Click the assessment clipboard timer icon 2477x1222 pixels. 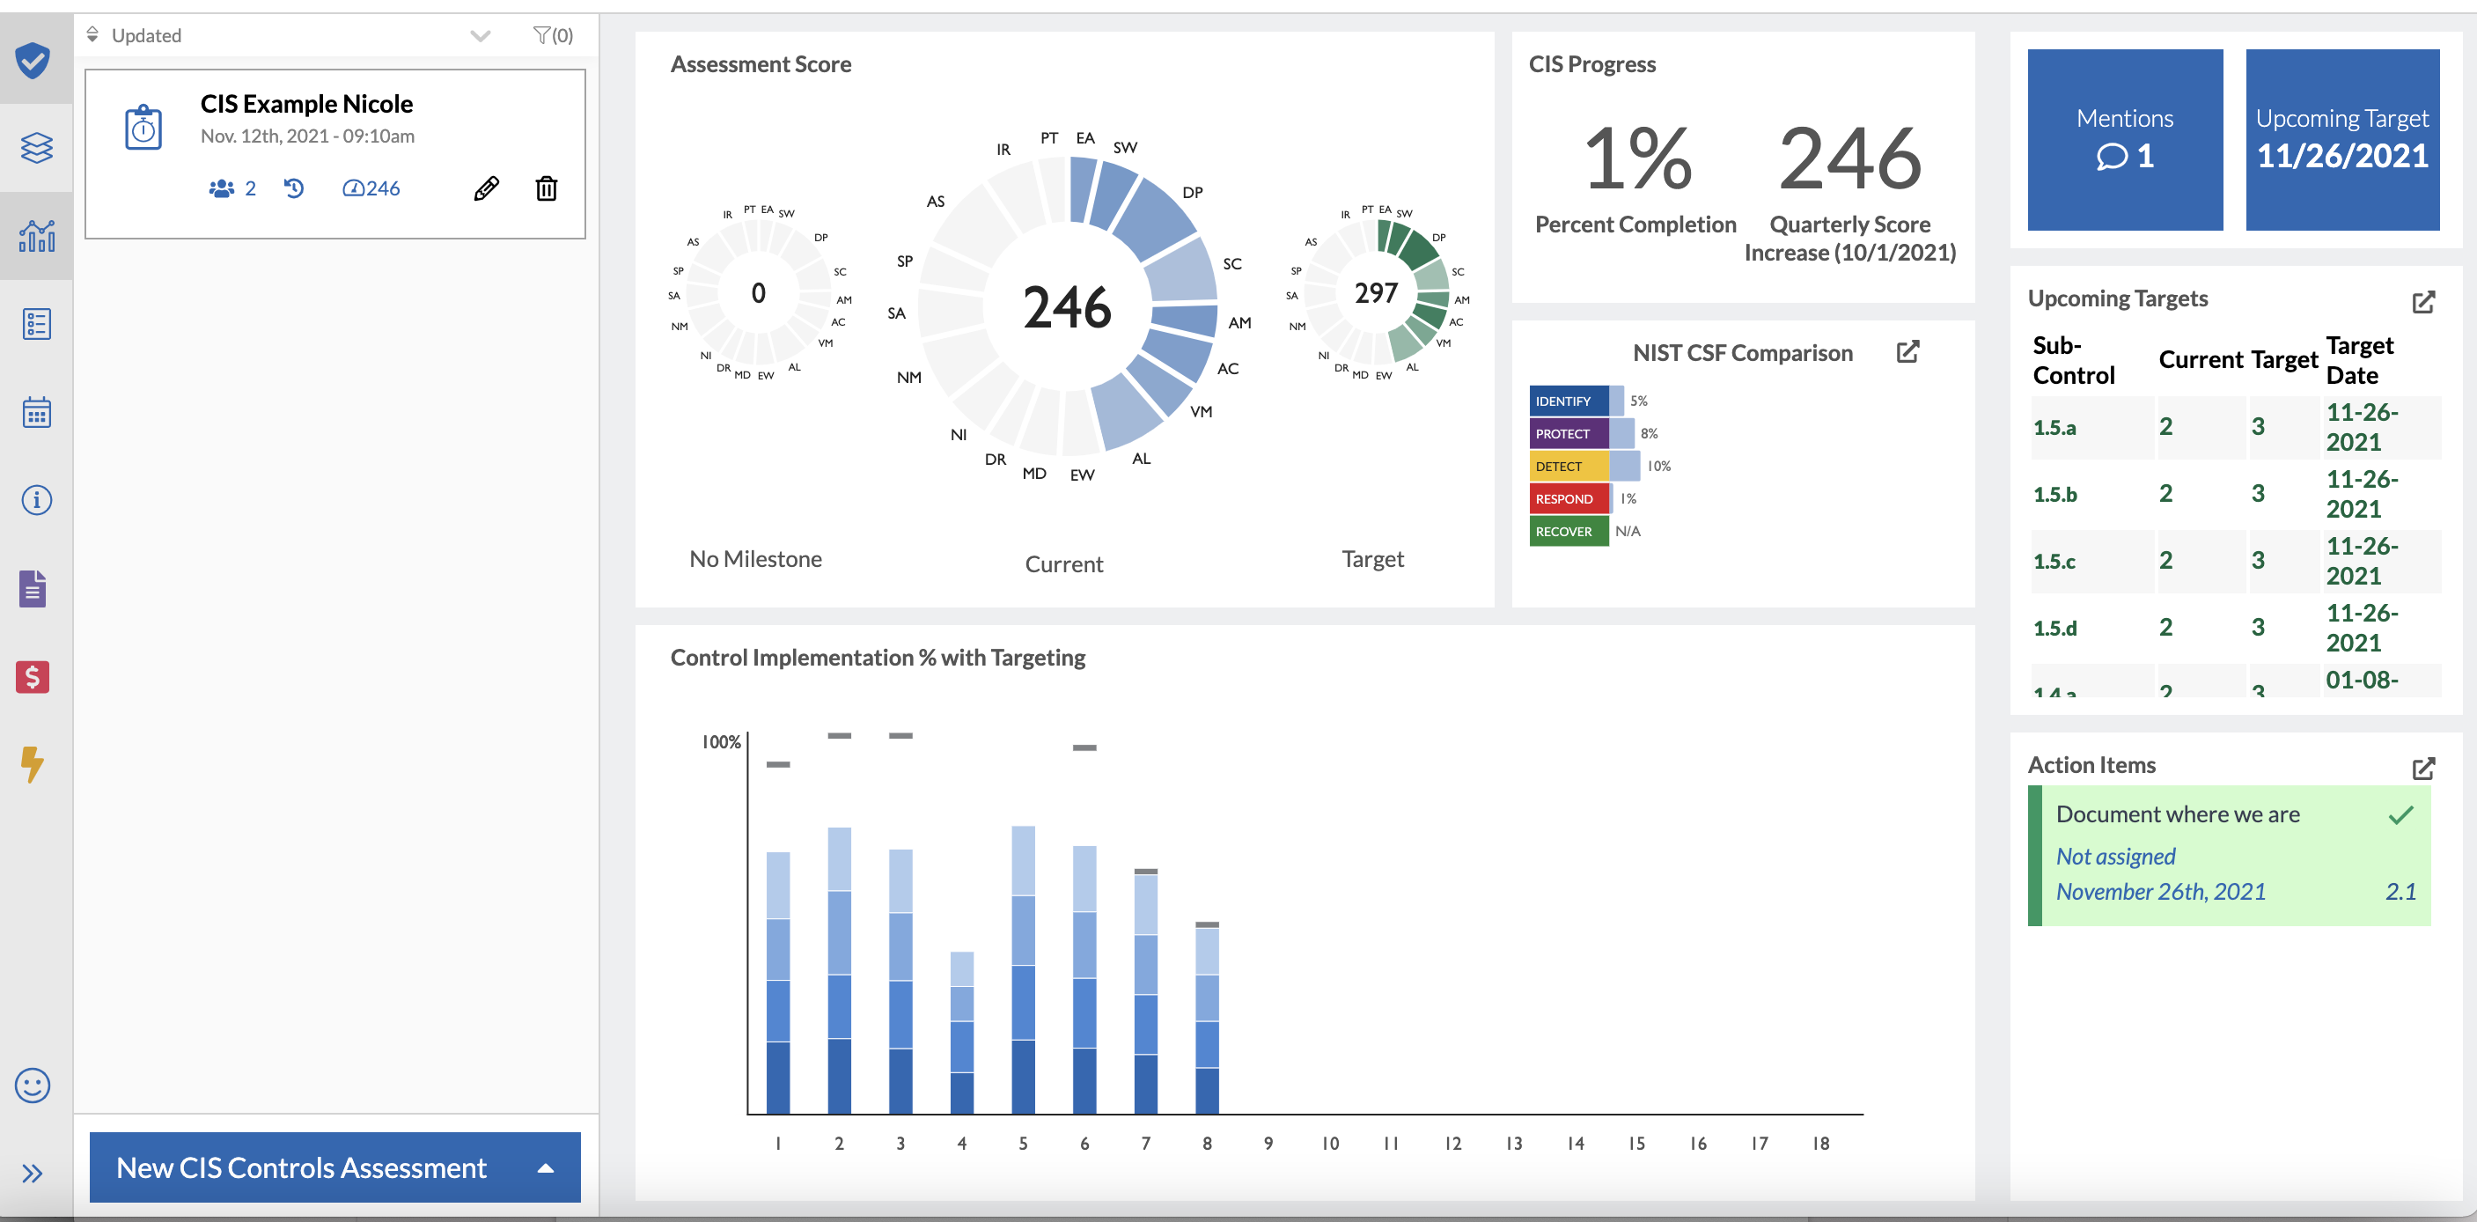(x=143, y=127)
